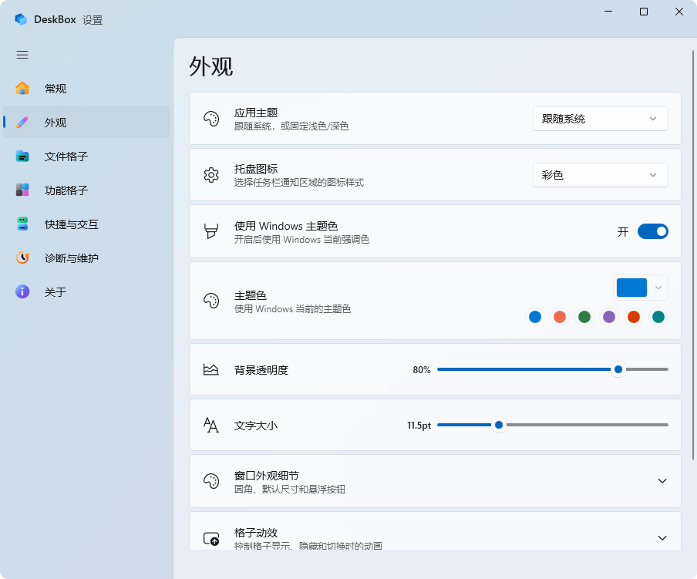Click description 跟随系统，或固定浅色/深色
The height and width of the screenshot is (579, 697).
(291, 126)
